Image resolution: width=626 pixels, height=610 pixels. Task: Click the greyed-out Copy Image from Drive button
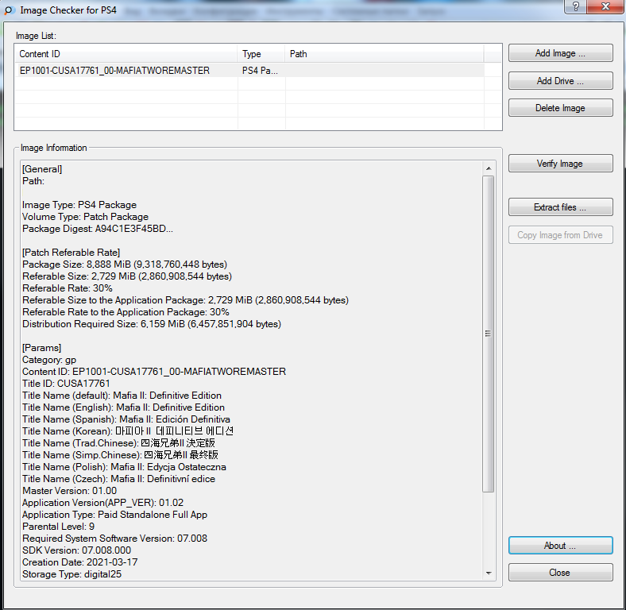(x=560, y=235)
